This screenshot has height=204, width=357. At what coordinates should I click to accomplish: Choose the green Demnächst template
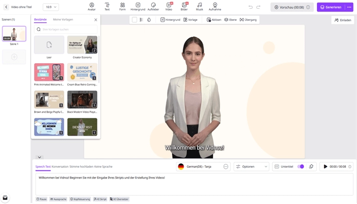pos(82,127)
